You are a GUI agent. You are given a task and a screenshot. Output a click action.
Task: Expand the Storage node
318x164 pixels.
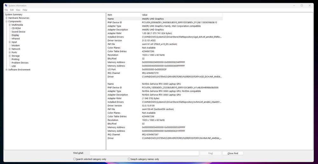pos(10,56)
